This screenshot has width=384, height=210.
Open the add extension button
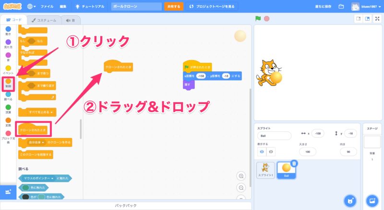(x=8, y=192)
